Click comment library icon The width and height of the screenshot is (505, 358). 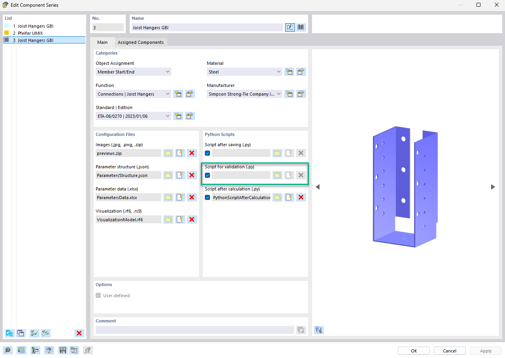click(301, 330)
